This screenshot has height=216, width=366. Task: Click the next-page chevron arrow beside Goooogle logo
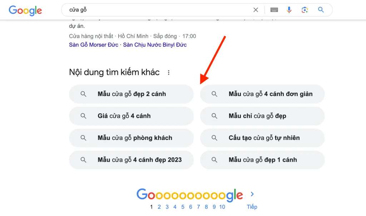tap(252, 194)
